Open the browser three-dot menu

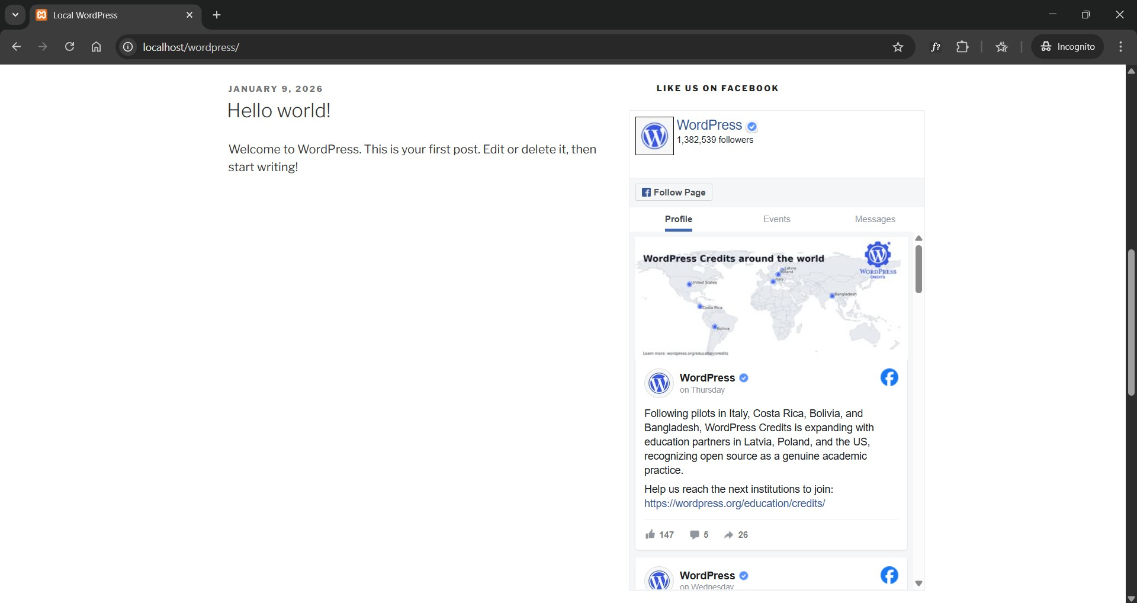(x=1121, y=47)
